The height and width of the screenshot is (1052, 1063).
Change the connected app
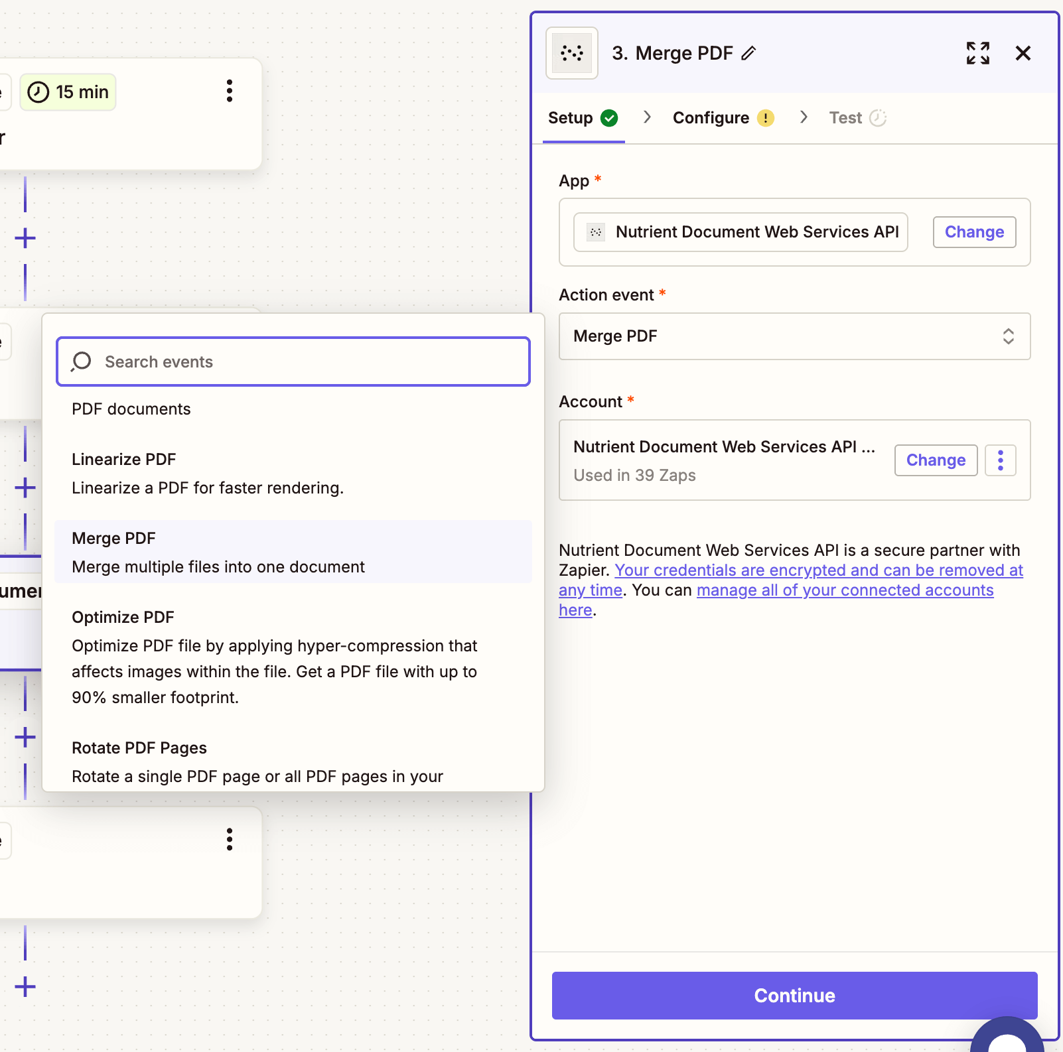[974, 231]
